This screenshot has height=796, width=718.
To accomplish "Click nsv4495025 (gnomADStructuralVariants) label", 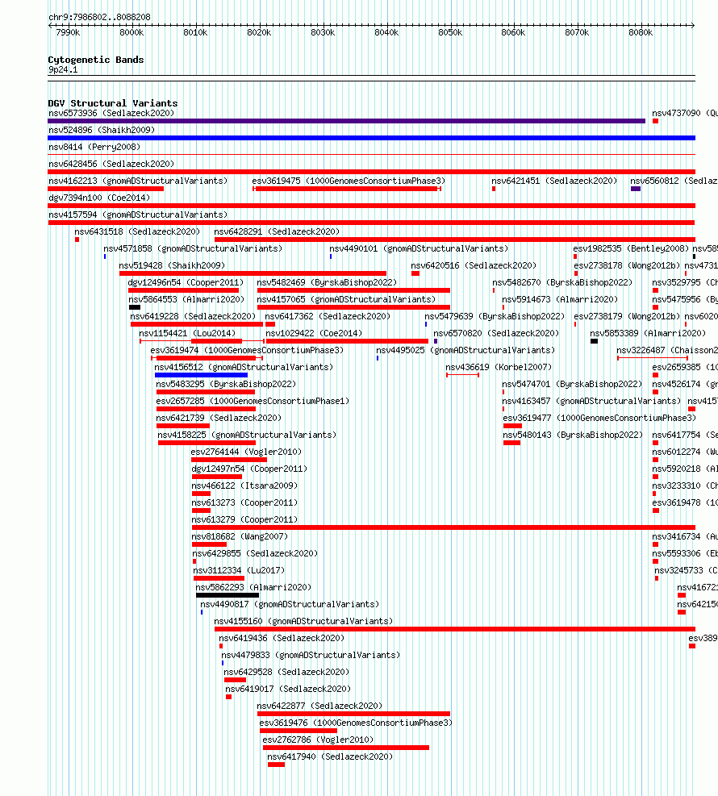I will [x=465, y=350].
